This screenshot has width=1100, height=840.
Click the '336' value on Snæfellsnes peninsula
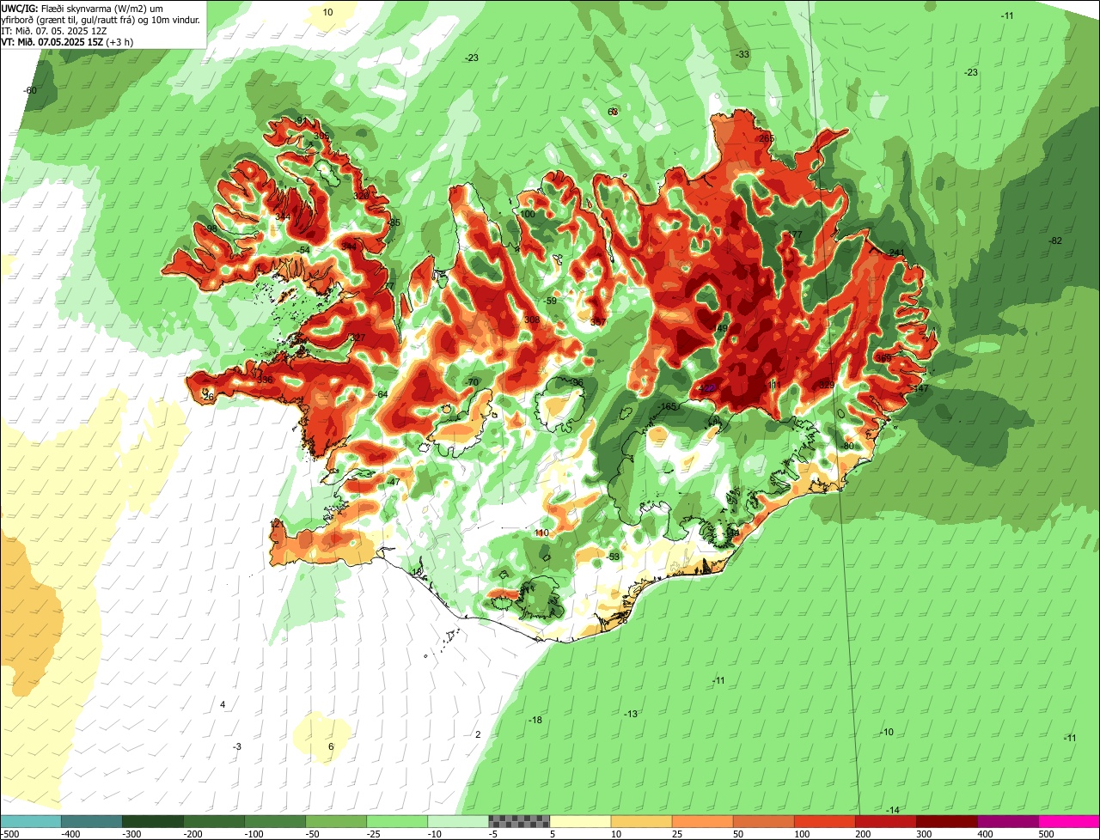click(x=265, y=380)
